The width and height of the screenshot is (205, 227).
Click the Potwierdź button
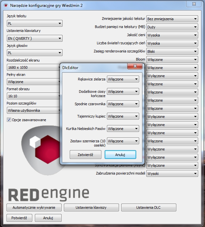coord(19,218)
